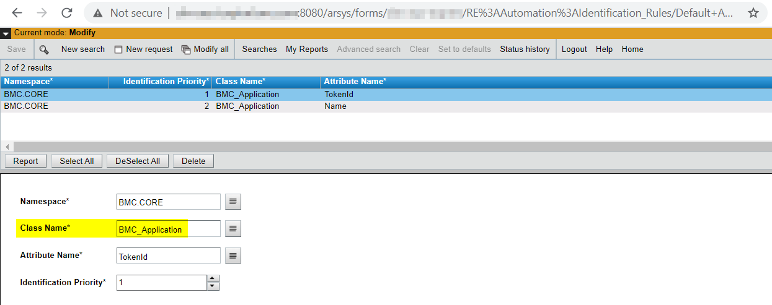Create a New request
This screenshot has width=772, height=305.
coord(149,49)
